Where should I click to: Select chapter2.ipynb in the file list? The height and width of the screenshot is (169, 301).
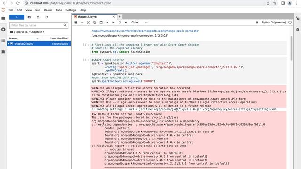tap(39, 44)
